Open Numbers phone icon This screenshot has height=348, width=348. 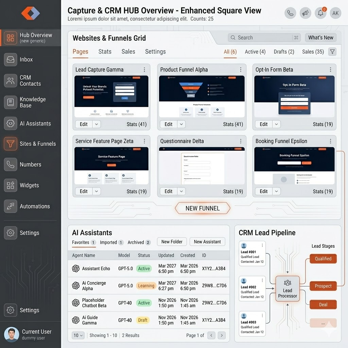11,164
